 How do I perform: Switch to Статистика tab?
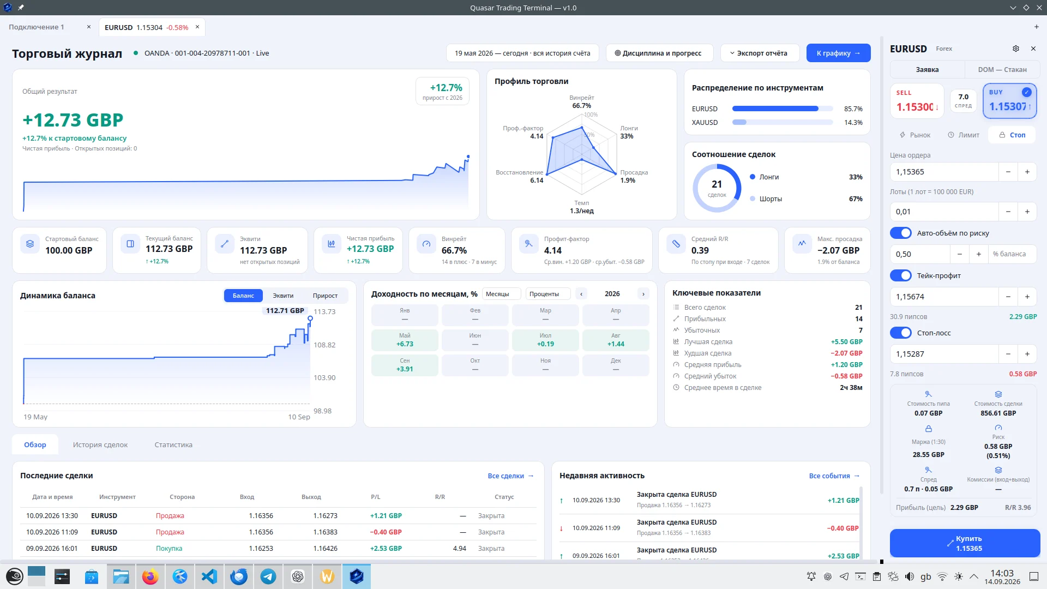coord(173,444)
